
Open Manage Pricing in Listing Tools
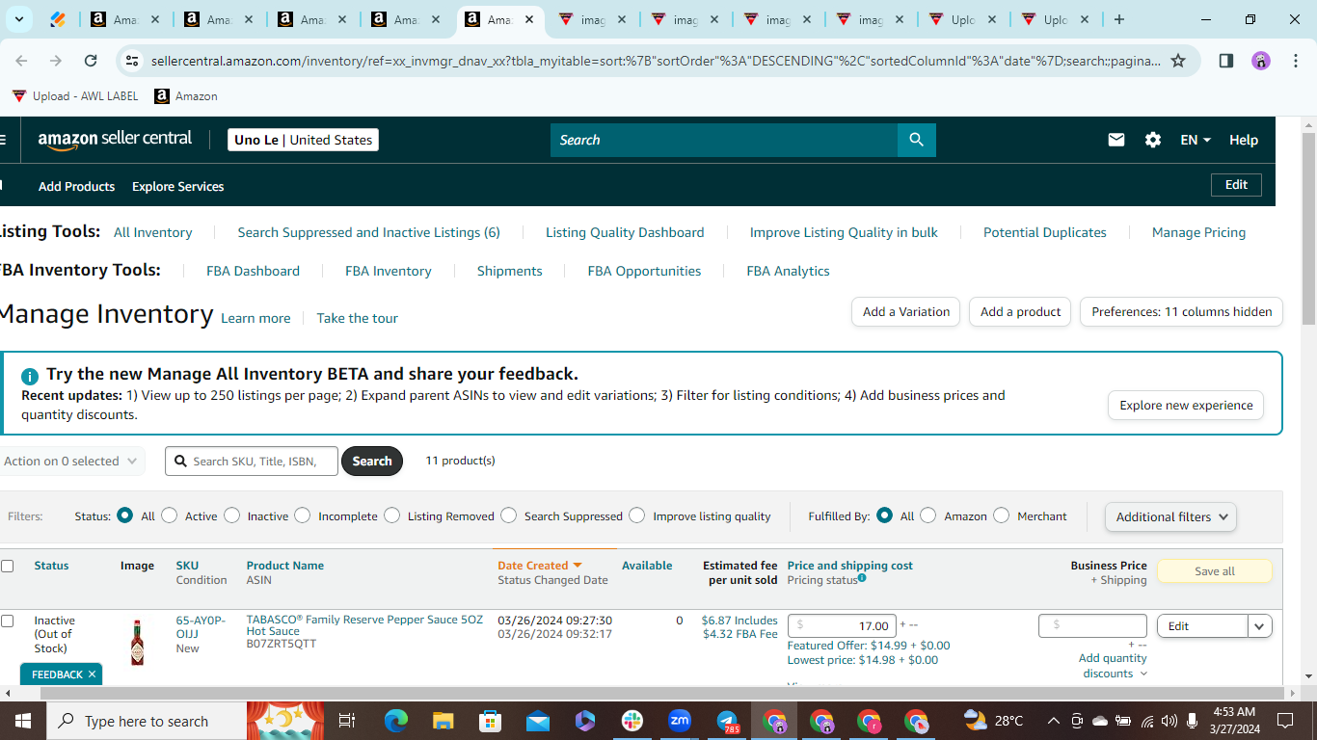[1199, 232]
